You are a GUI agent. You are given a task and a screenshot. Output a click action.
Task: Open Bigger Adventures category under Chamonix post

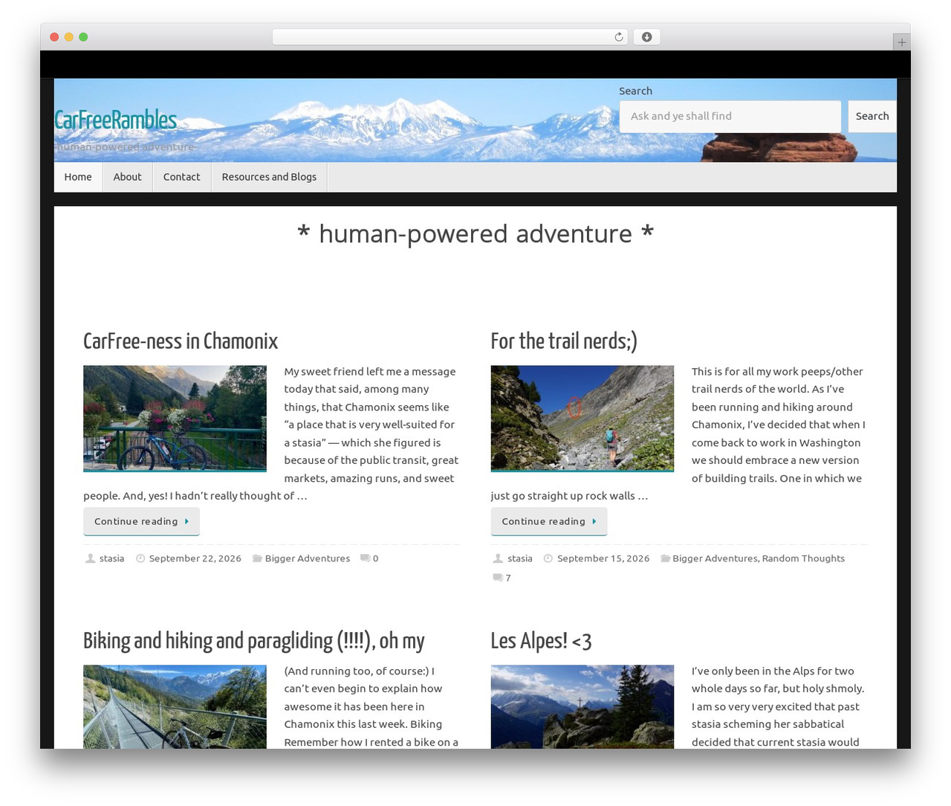tap(308, 558)
